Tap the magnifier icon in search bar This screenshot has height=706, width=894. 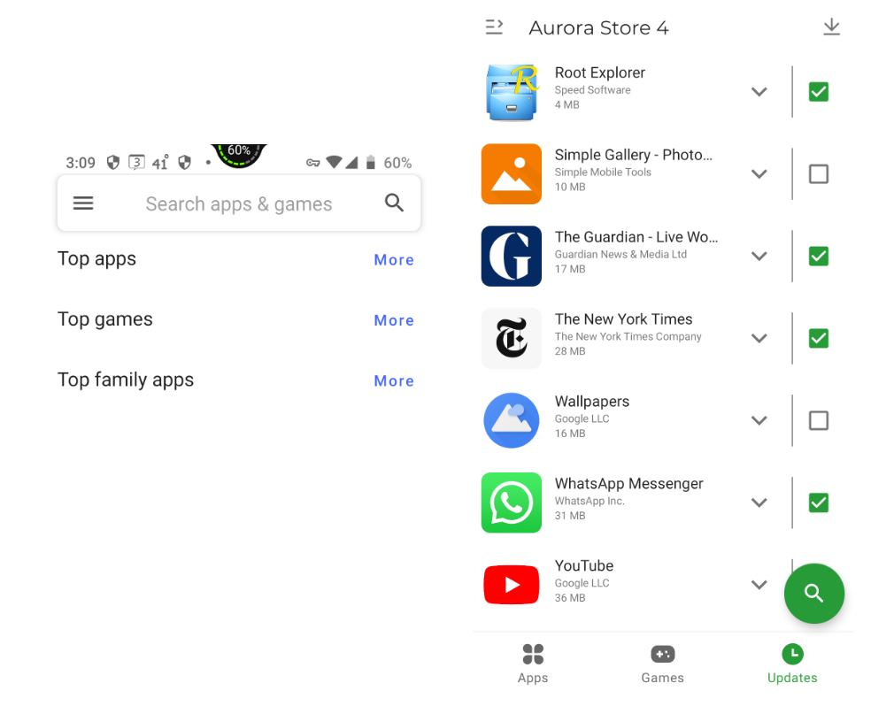click(x=394, y=203)
